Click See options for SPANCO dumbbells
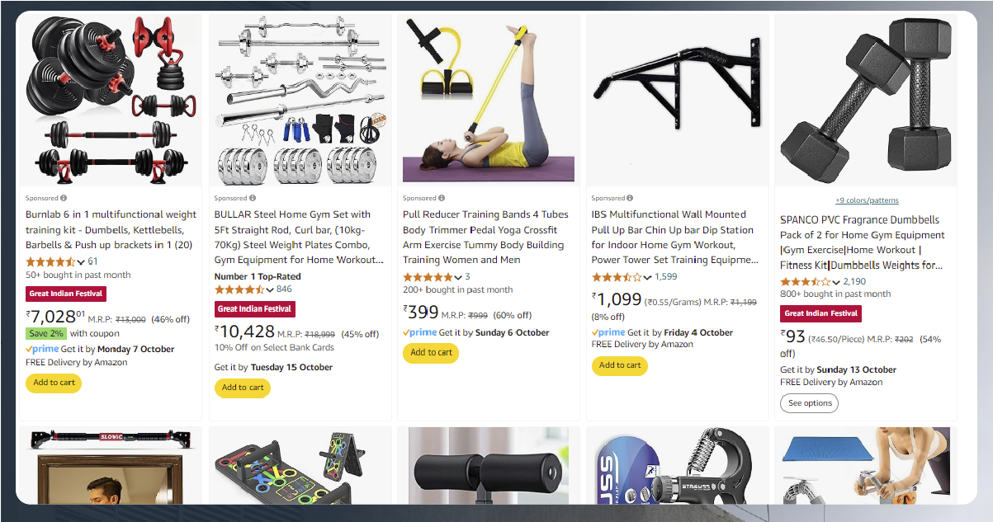The height and width of the screenshot is (522, 993). click(x=809, y=403)
